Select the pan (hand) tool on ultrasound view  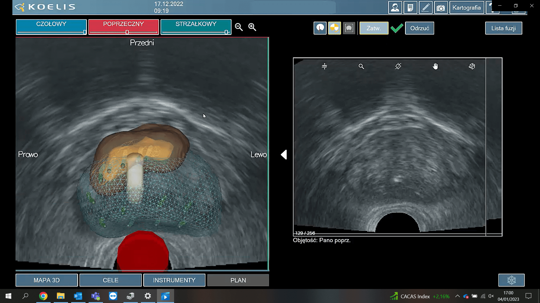435,66
